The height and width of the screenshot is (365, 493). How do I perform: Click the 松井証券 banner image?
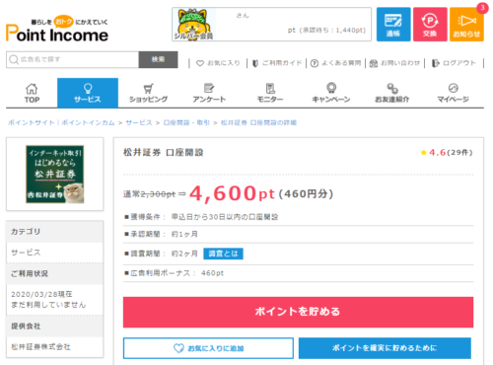[x=55, y=175]
